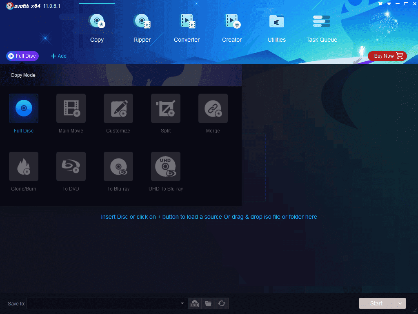Screen dimensions: 418x314
Task: Open the main menu dropdown in title bar
Action: pos(389,4)
